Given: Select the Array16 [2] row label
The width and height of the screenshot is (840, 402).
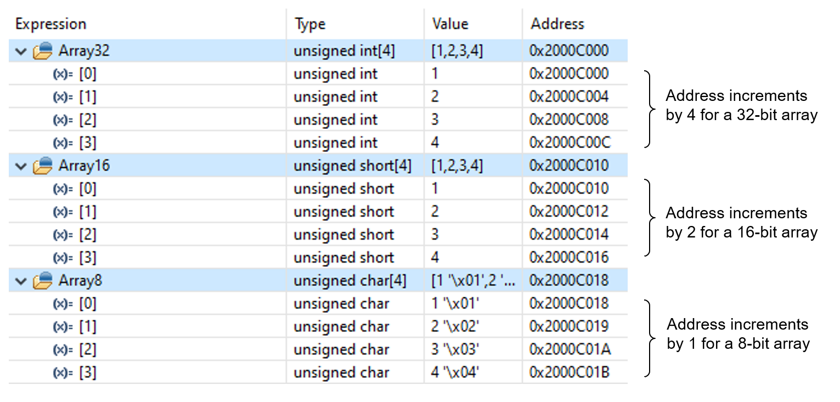Looking at the screenshot, I should [x=88, y=235].
